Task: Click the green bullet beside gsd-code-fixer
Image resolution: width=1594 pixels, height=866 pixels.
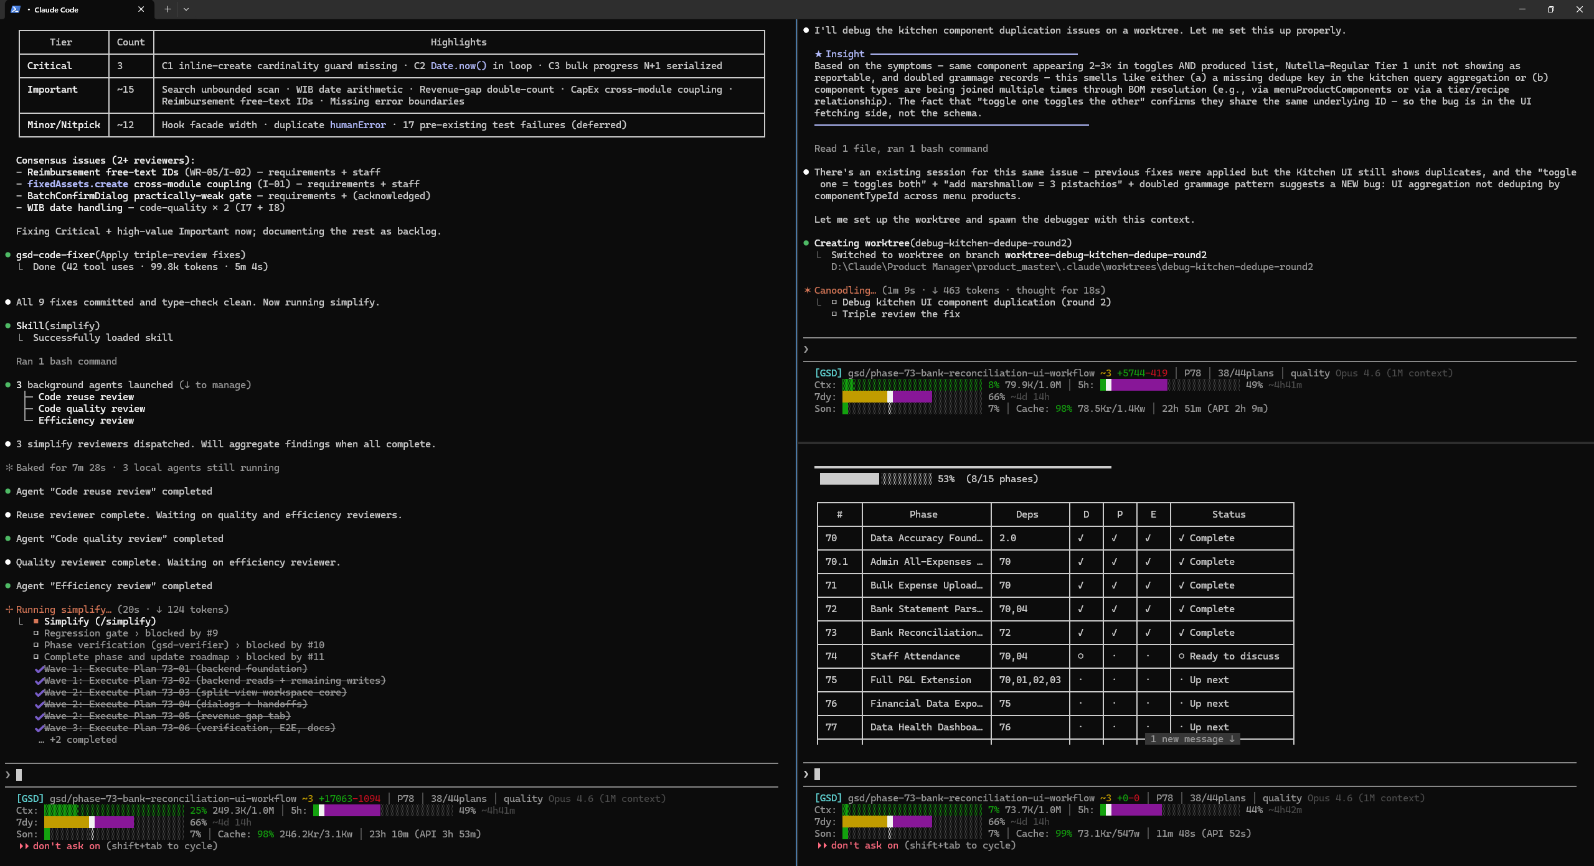Action: click(7, 255)
